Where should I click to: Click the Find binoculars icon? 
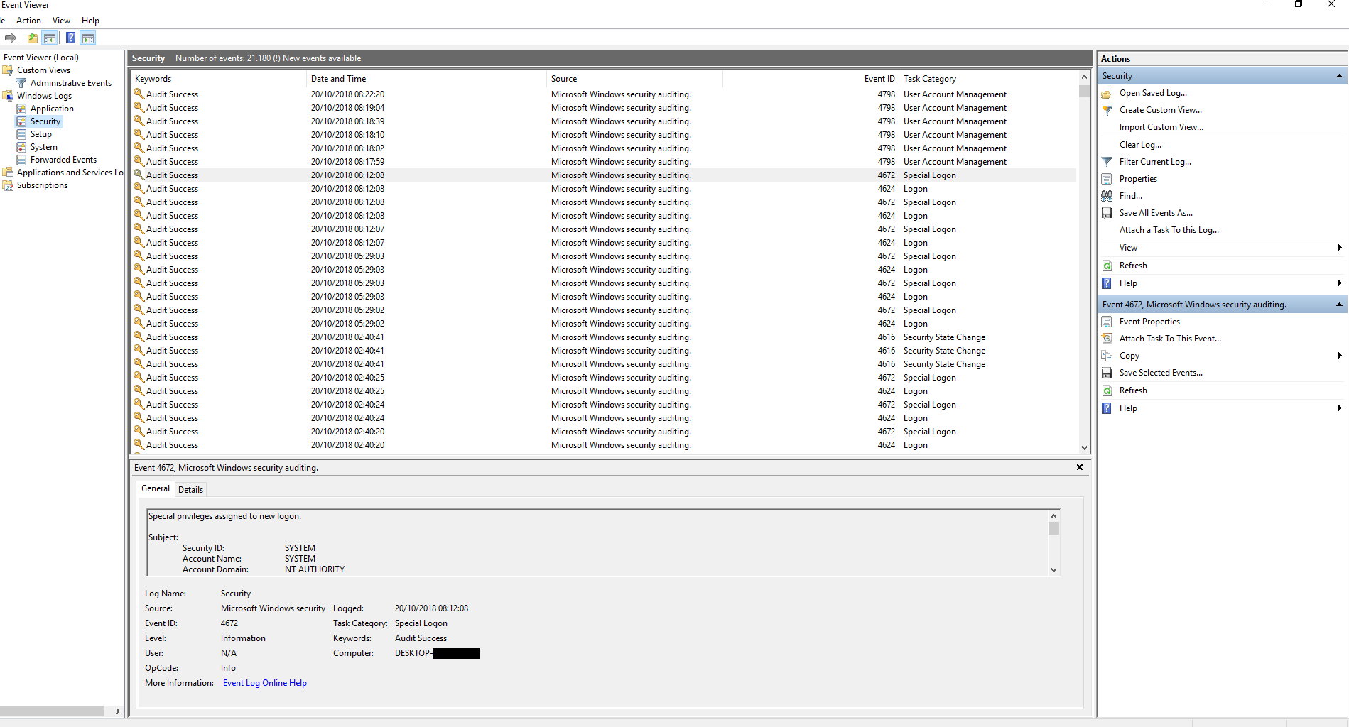1107,197
